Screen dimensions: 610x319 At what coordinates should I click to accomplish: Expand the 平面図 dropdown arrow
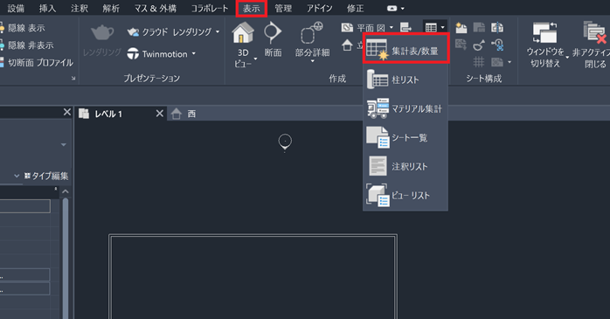pyautogui.click(x=392, y=27)
